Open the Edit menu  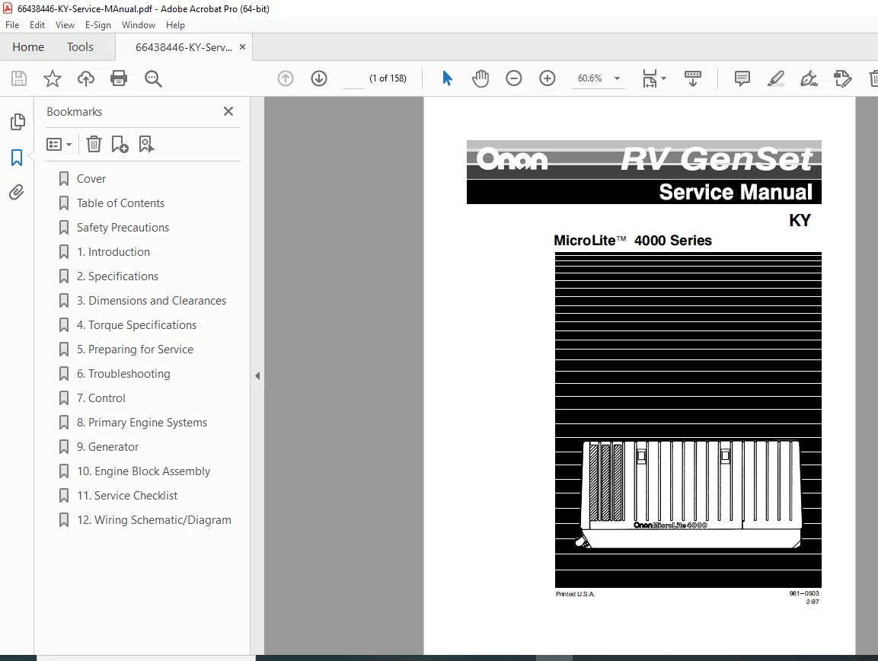click(x=37, y=25)
